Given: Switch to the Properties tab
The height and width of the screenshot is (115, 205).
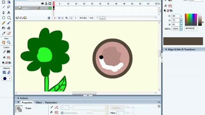Looking at the screenshot, I should (27, 103).
